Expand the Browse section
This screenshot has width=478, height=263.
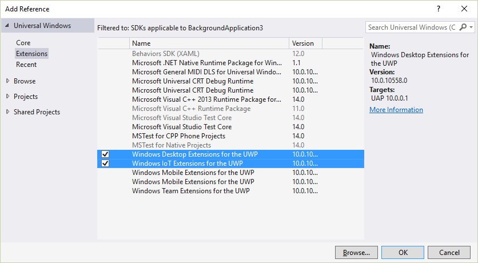pos(7,81)
